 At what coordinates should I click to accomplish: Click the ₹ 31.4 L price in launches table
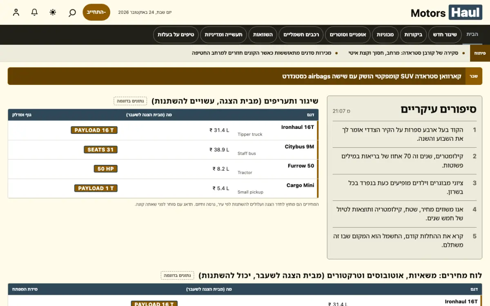219,130
